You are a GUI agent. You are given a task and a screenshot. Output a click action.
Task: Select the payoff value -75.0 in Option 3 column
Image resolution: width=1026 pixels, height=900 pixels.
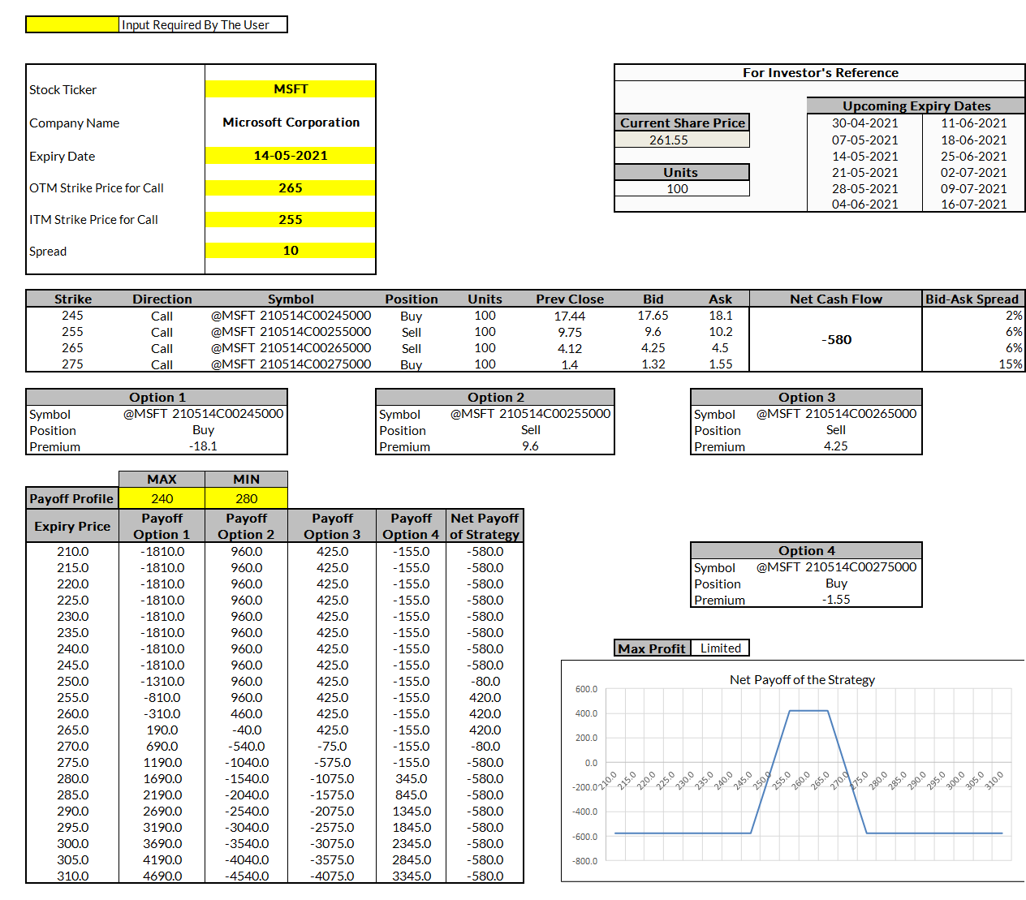(333, 747)
